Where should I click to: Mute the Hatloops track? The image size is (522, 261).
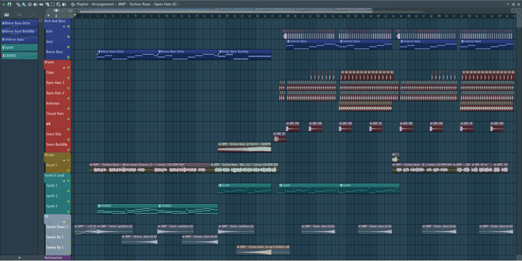click(x=69, y=108)
